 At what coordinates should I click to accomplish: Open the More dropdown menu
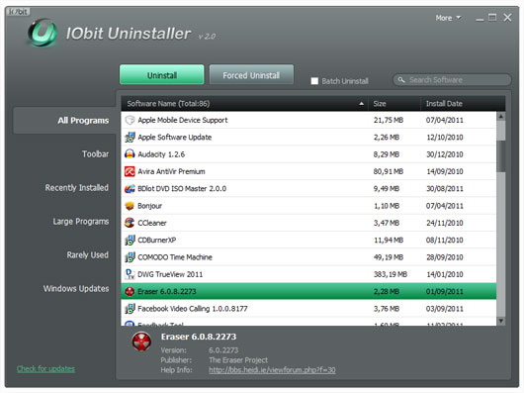coord(448,18)
